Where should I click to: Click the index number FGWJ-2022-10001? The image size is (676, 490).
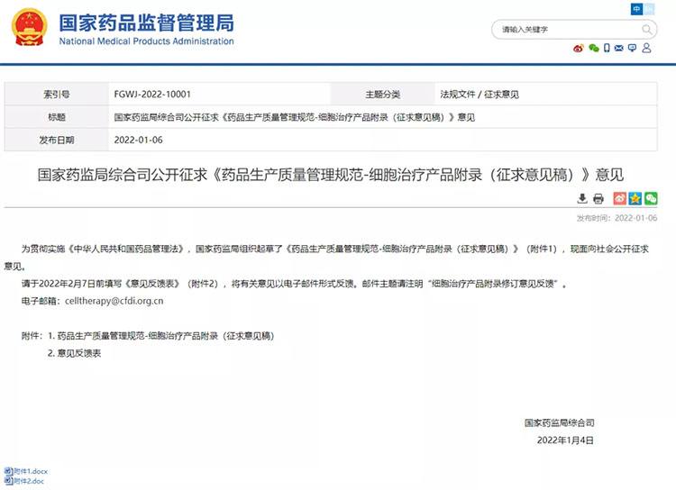click(x=152, y=94)
